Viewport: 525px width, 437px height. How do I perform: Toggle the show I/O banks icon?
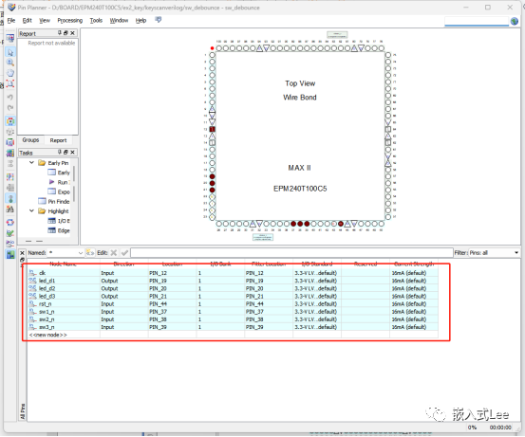point(10,121)
